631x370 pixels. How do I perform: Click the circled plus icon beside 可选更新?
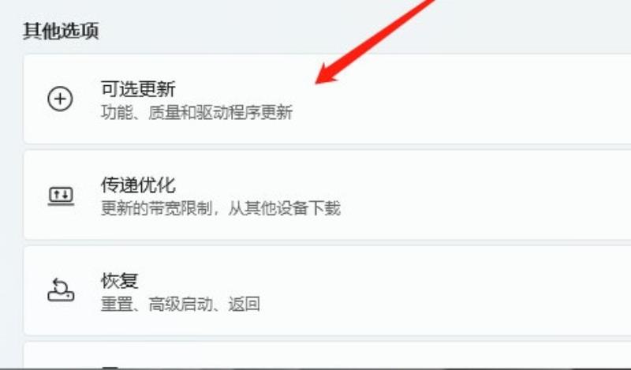coord(61,99)
